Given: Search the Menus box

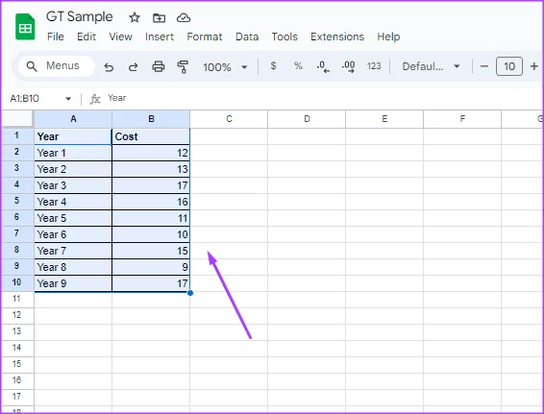Looking at the screenshot, I should click(x=57, y=66).
